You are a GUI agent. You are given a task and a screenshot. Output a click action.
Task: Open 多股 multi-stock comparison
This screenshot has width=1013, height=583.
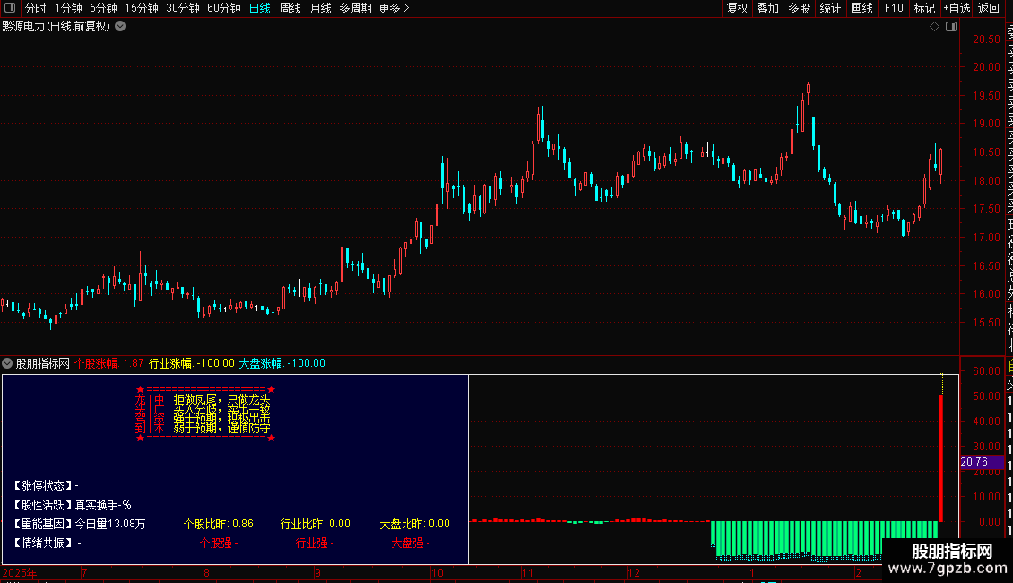[x=799, y=8]
